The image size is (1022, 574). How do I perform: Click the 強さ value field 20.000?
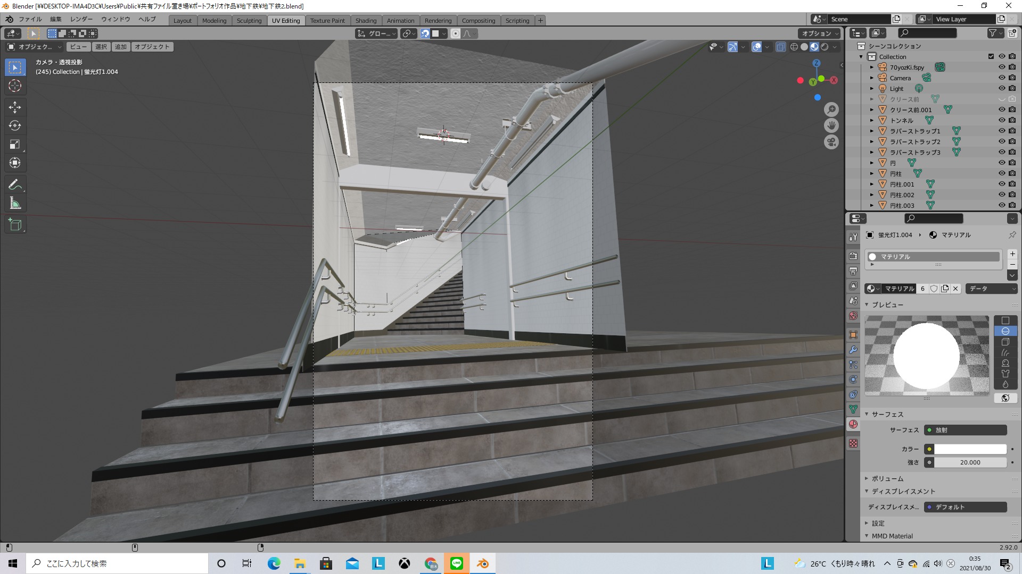click(x=970, y=462)
